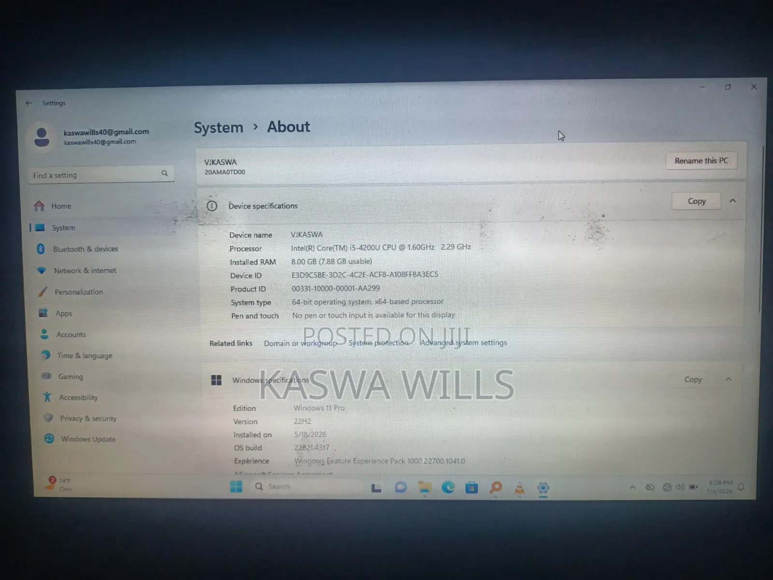Screen dimensions: 773x580
Task: Show hidden system tray icons
Action: point(632,487)
